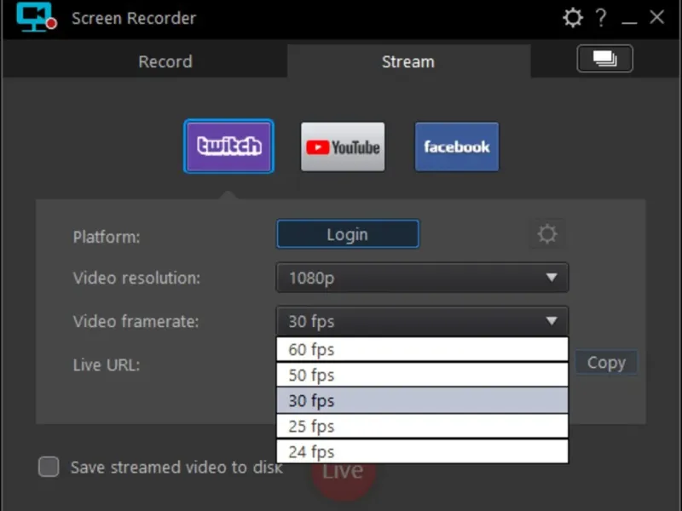
Task: Choose 24 fps from the framerate list
Action: click(x=422, y=452)
